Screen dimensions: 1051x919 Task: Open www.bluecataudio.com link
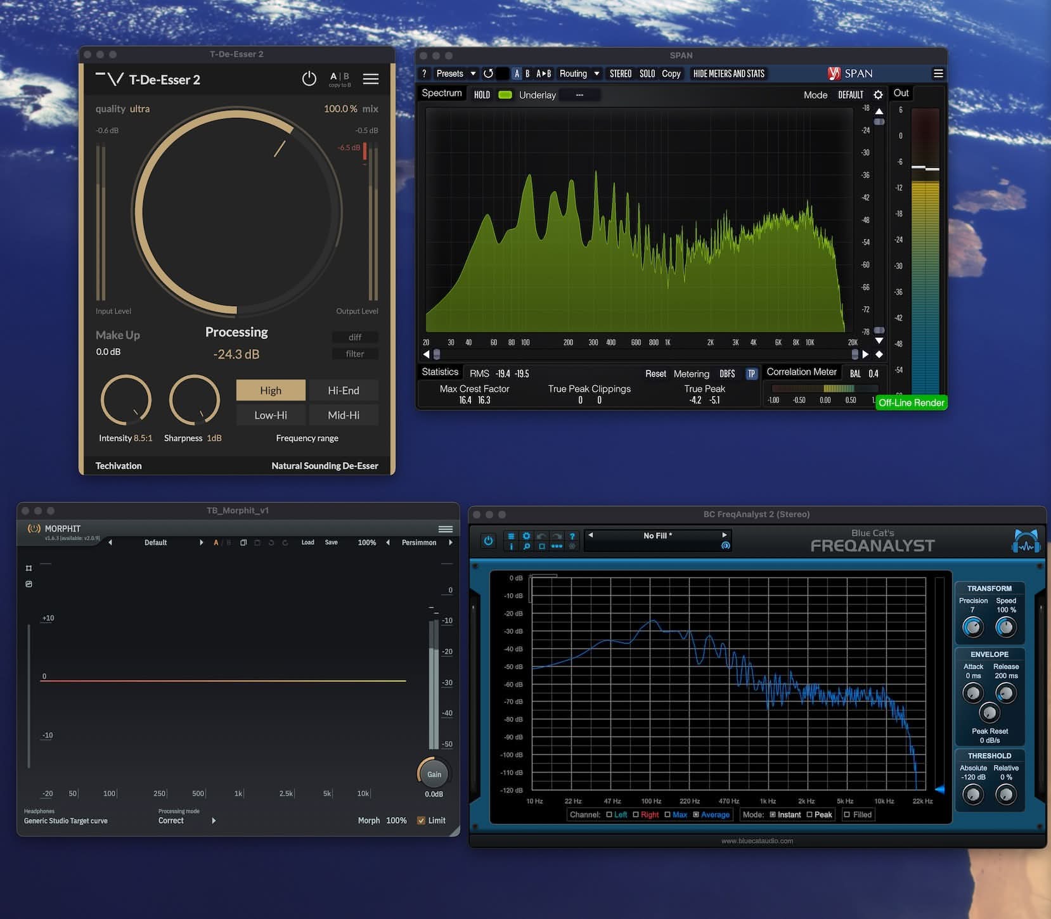(x=757, y=841)
